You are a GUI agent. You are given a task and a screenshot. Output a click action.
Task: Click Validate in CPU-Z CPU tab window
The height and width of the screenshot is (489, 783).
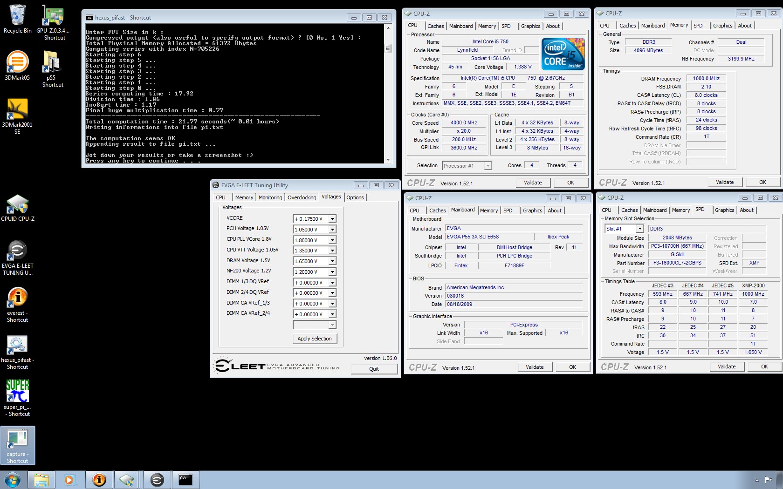[533, 183]
